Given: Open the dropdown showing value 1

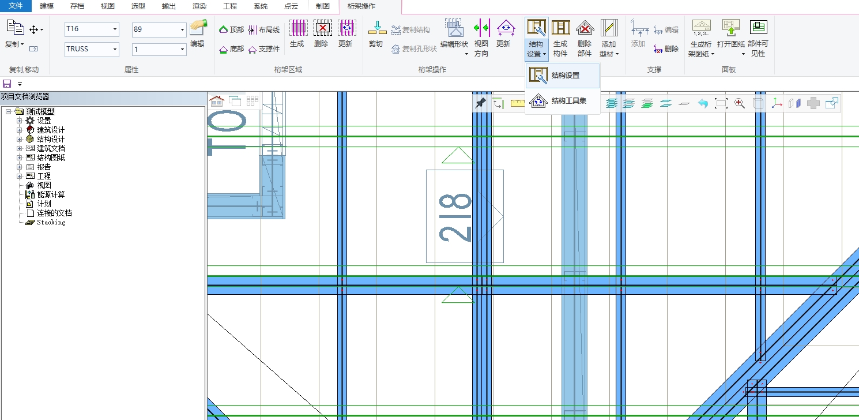Looking at the screenshot, I should coord(182,49).
